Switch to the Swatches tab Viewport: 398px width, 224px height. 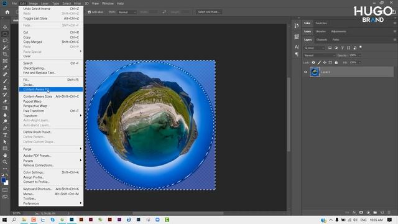tap(321, 23)
